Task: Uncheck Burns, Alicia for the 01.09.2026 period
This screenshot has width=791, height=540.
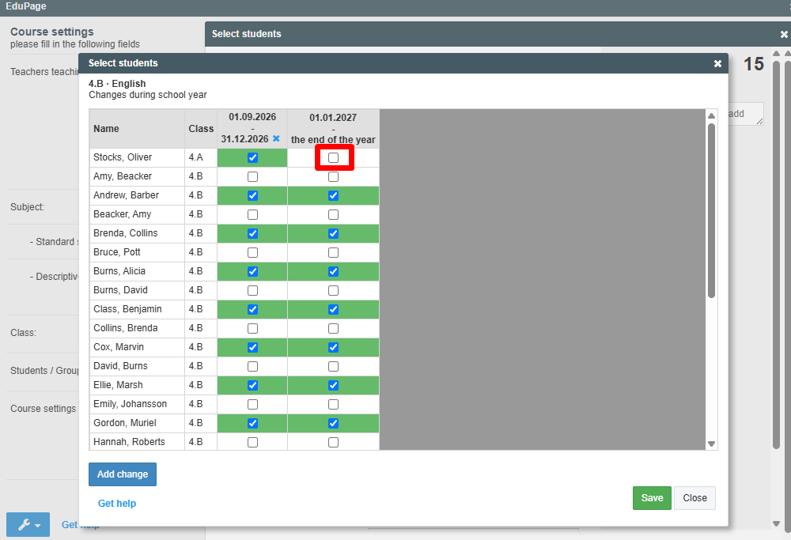Action: [x=253, y=272]
